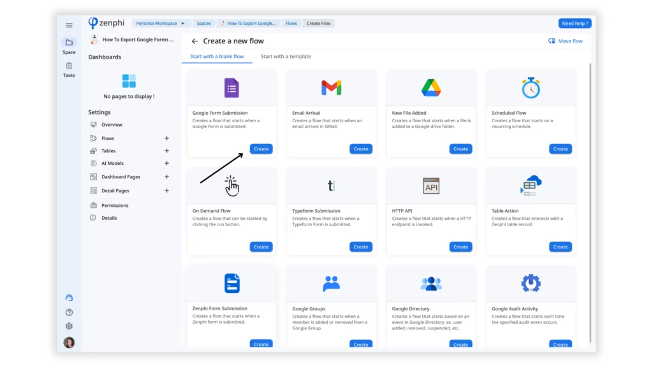The image size is (653, 367).
Task: Create a Scheduled Flow
Action: (560, 149)
